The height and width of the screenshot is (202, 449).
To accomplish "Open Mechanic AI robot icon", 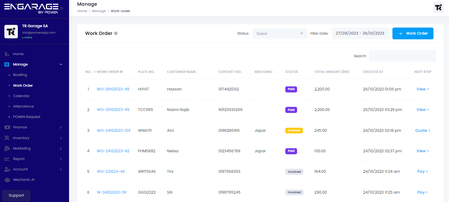I will point(7,180).
